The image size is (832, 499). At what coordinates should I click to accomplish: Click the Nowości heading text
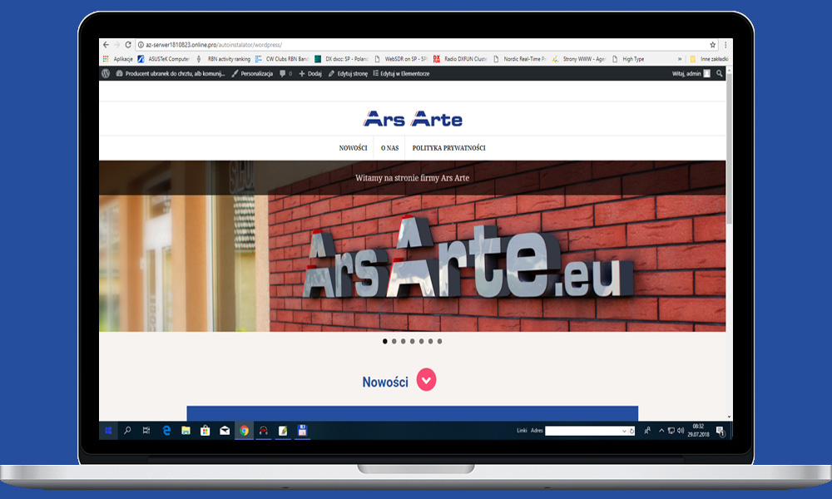coord(385,383)
